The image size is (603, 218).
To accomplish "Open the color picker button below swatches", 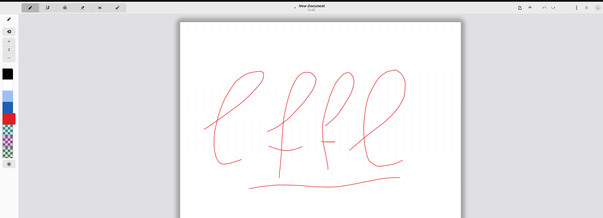I will tap(9, 164).
